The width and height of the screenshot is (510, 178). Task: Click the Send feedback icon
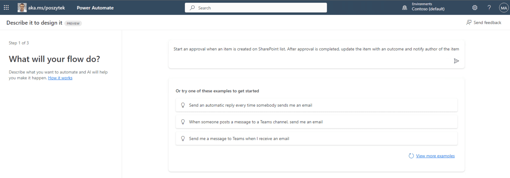point(469,23)
